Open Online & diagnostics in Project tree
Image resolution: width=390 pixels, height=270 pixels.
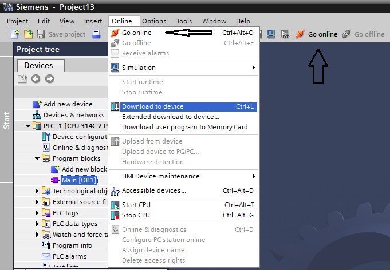pyautogui.click(x=80, y=148)
